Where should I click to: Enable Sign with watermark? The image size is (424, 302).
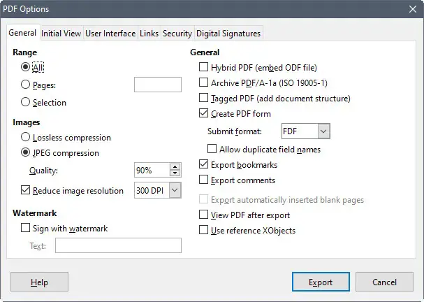click(26, 229)
